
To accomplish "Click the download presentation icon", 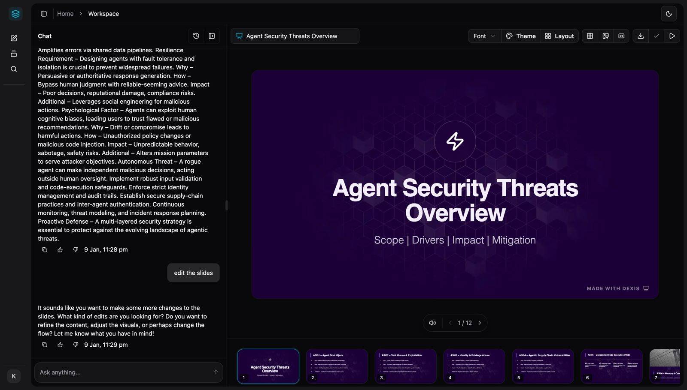I will pyautogui.click(x=641, y=36).
